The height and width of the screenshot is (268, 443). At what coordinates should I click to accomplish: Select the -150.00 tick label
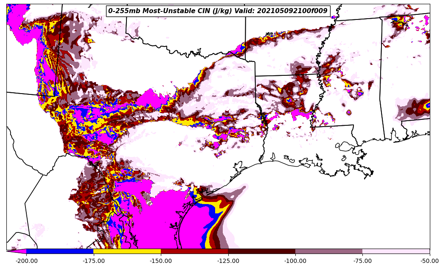pos(161,261)
